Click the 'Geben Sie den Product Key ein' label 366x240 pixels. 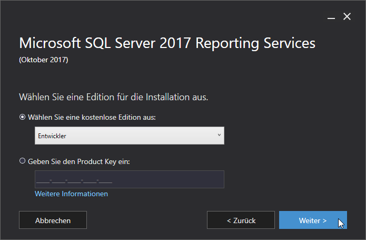click(x=78, y=161)
